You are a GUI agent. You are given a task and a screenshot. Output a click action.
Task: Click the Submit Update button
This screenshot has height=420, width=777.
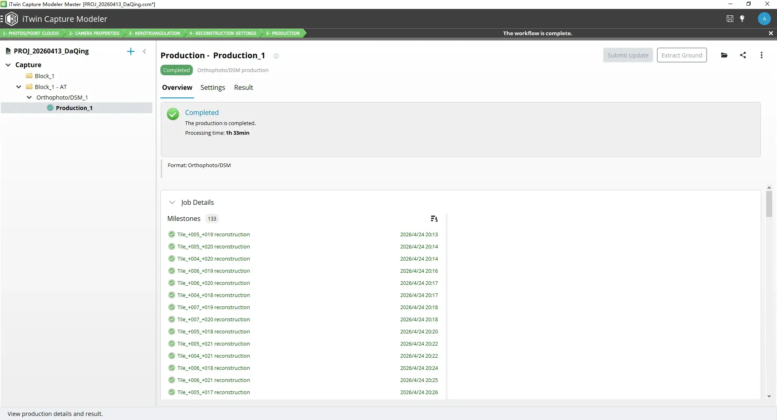coord(628,55)
